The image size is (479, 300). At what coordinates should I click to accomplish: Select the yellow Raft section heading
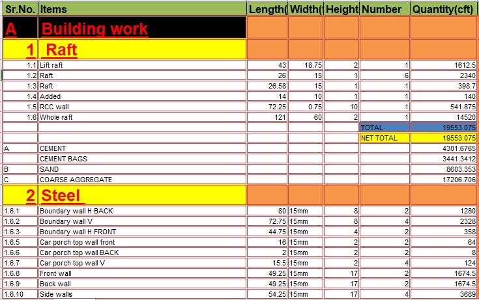(x=142, y=49)
